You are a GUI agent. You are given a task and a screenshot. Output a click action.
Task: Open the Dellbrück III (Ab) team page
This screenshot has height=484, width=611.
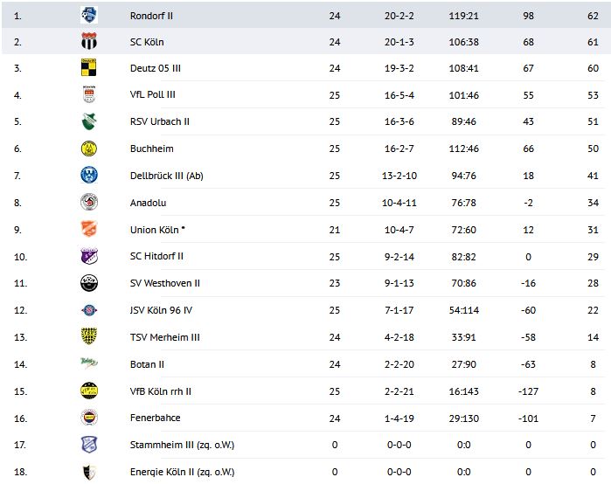pos(166,176)
